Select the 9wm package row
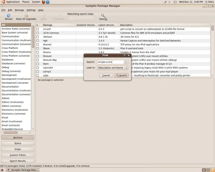The image size is (215, 172). point(123,64)
